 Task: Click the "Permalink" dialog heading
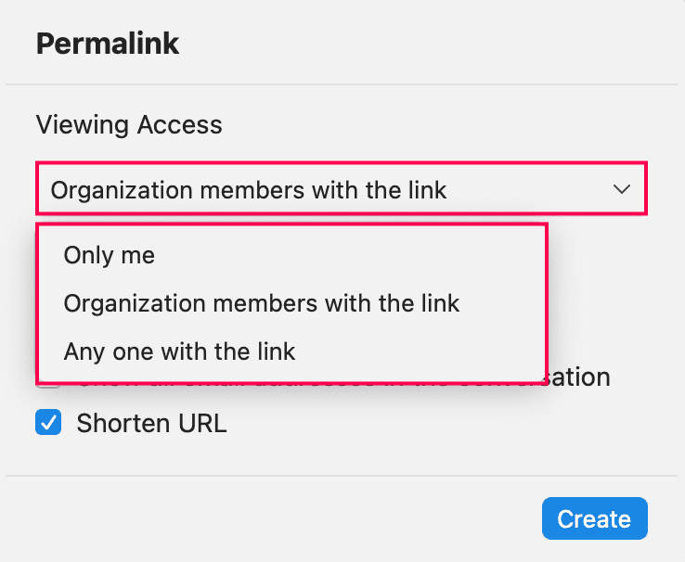108,44
